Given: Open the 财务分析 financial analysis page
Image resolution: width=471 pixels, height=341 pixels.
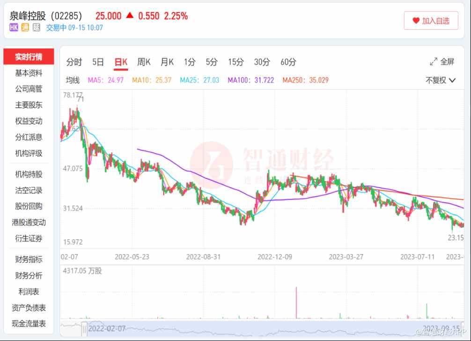Looking at the screenshot, I should coord(29,276).
